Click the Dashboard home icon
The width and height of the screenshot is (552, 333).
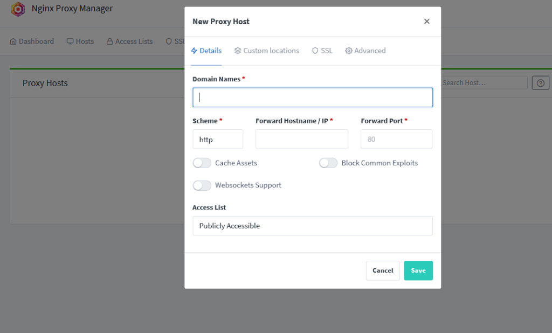pos(13,41)
